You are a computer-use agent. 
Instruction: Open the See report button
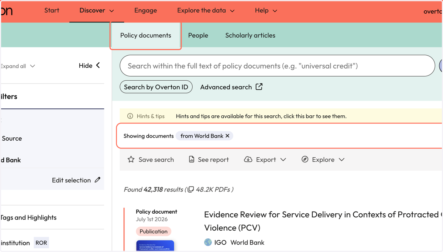[209, 160]
